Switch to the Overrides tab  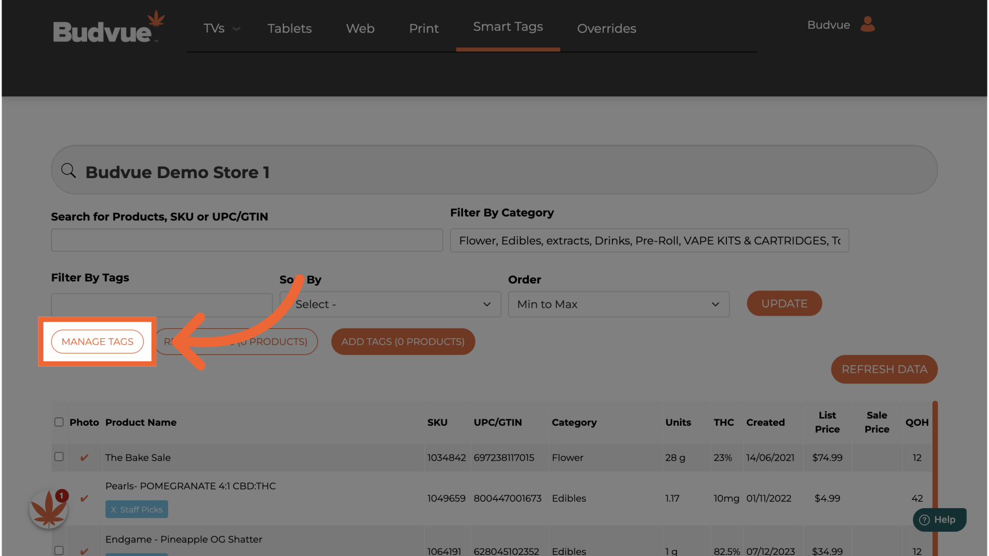pos(606,28)
